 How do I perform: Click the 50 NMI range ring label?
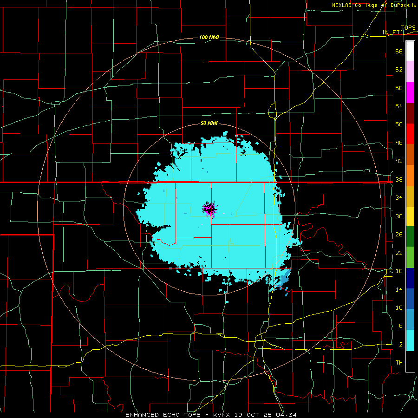[x=209, y=123]
